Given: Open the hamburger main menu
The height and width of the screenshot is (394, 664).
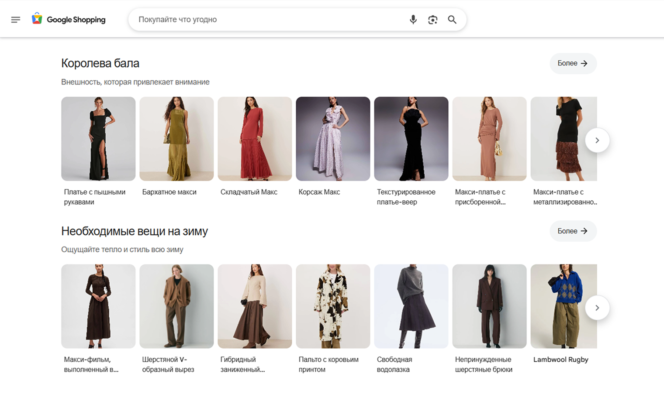Looking at the screenshot, I should coord(16,20).
